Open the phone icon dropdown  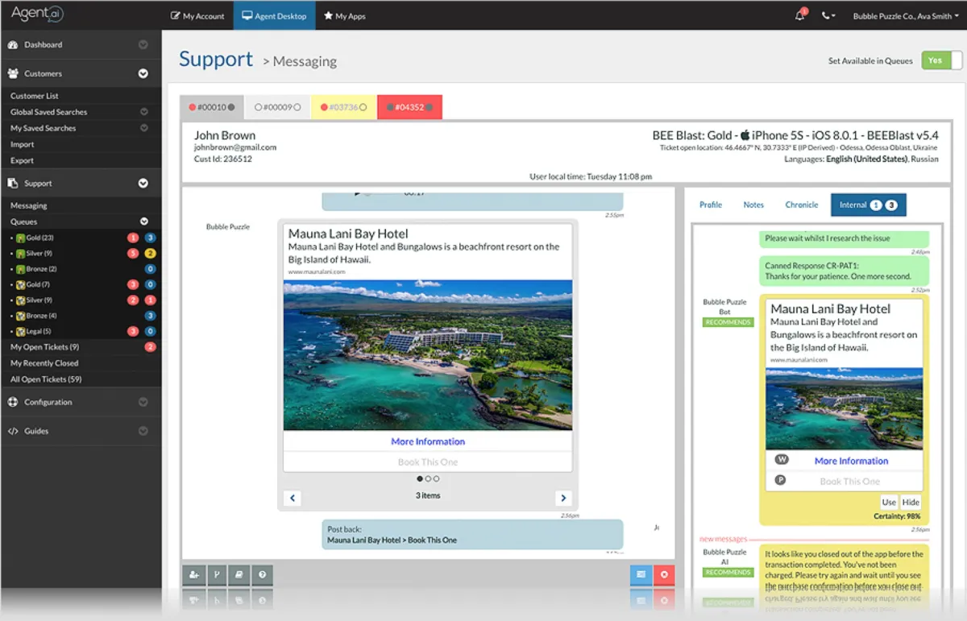[828, 16]
